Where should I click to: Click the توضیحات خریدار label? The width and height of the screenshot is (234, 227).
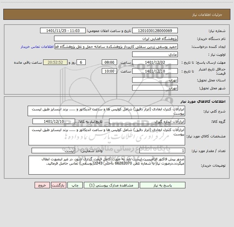coord(213,165)
